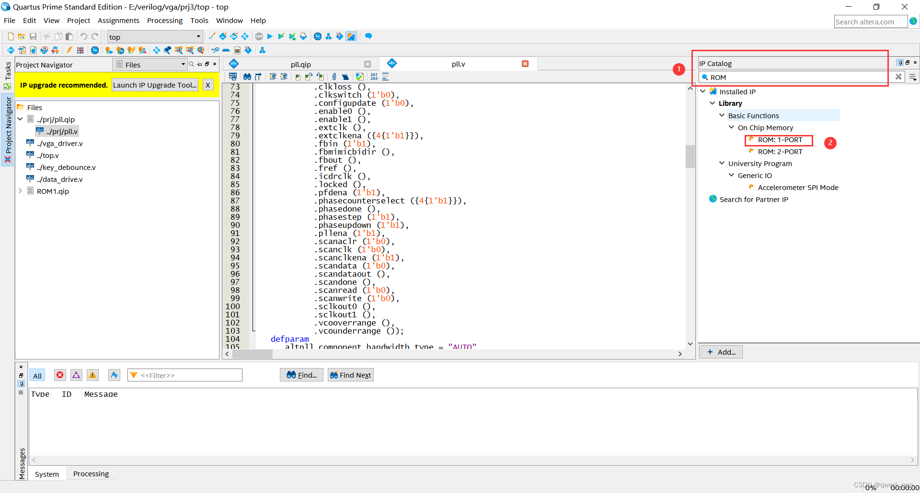Select ROM: 1-PORT in IP Catalog
920x493 pixels.
click(780, 140)
